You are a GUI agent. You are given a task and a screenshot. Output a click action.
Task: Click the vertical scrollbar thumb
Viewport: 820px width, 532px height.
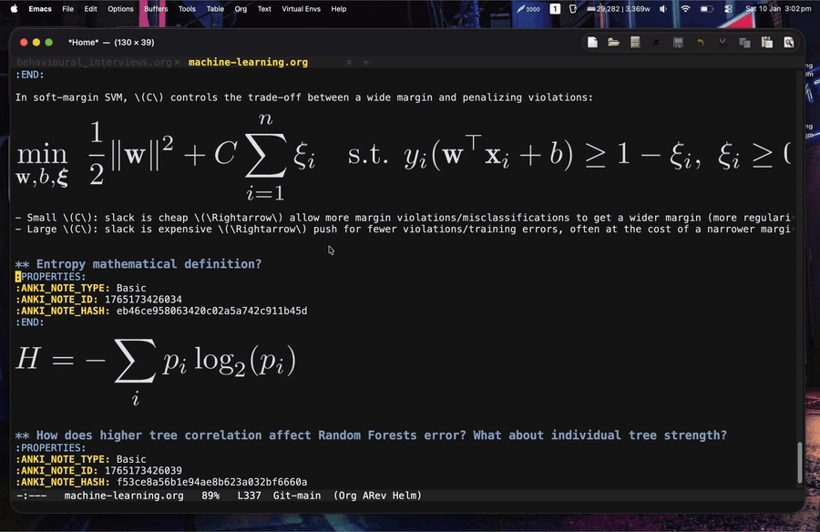pyautogui.click(x=799, y=463)
